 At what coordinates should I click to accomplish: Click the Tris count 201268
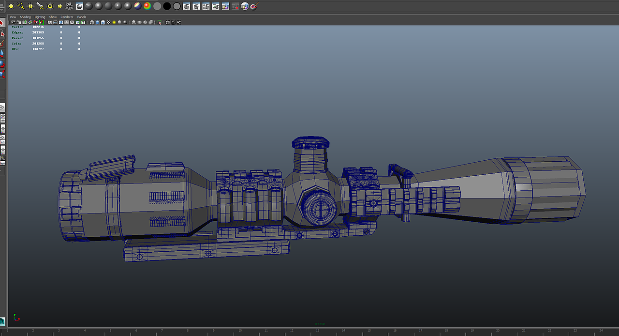click(38, 44)
